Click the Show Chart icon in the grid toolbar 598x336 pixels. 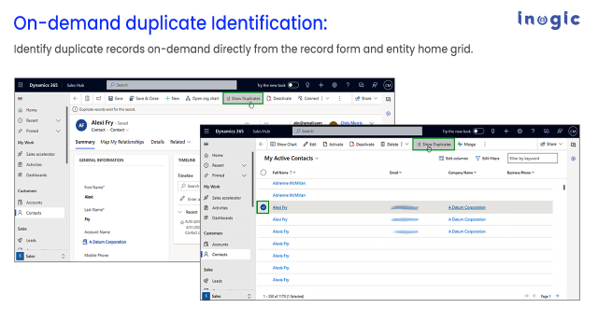(x=273, y=145)
